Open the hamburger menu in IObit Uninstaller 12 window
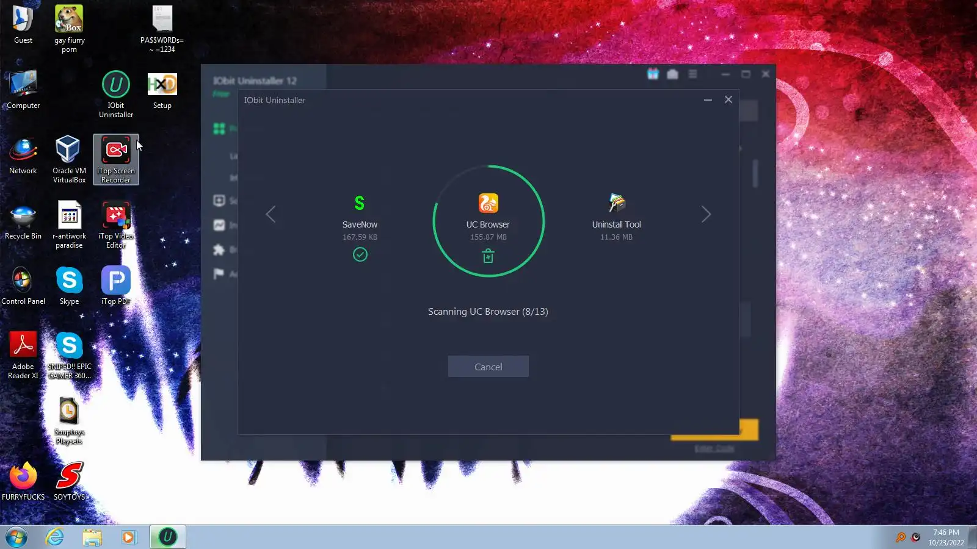 point(692,74)
